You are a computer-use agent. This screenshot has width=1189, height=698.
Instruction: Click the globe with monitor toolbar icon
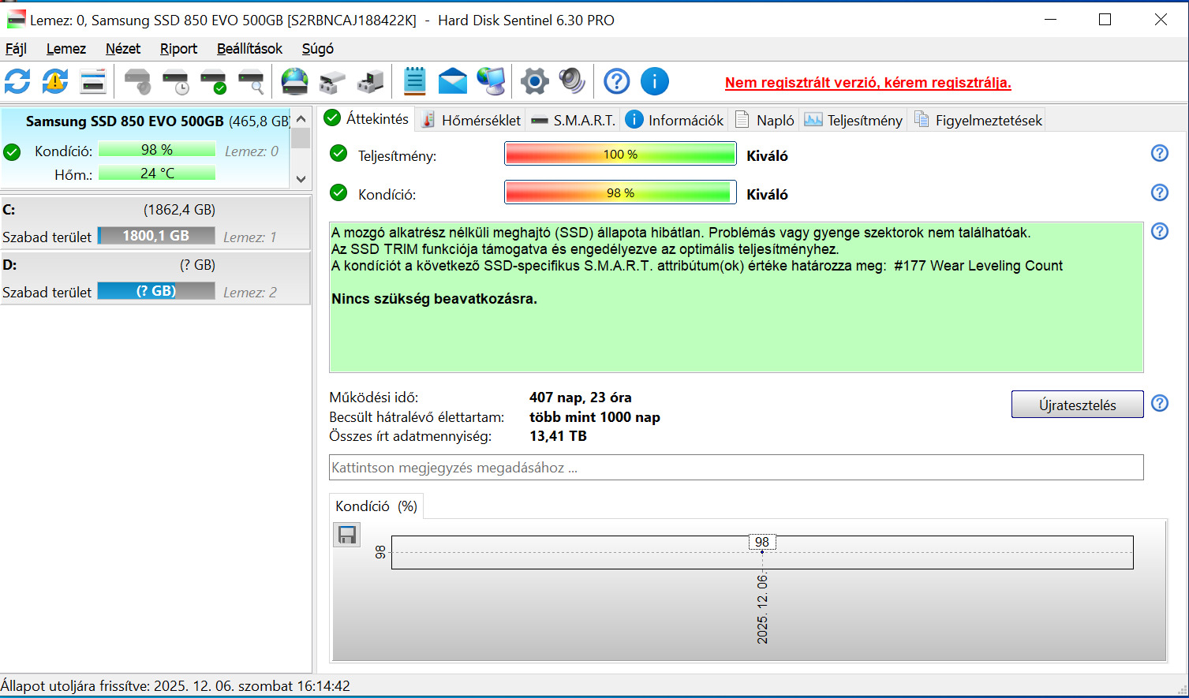491,81
